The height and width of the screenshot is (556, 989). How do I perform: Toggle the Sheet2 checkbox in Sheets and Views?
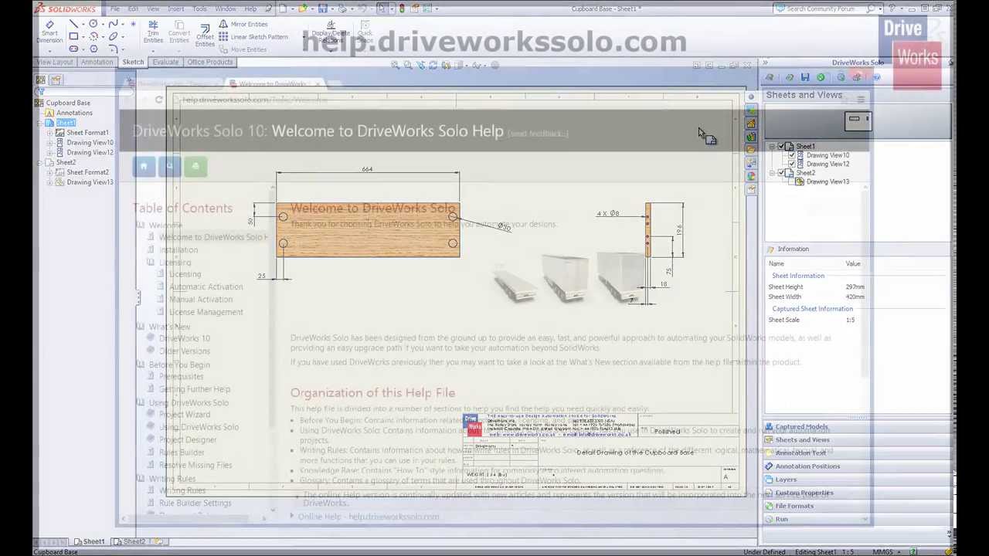780,173
